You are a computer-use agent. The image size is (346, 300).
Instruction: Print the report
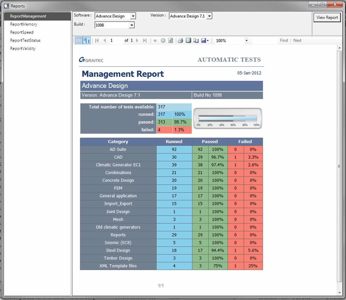[x=180, y=40]
